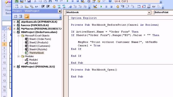Toggle Folders view in Project panel

click(27, 16)
